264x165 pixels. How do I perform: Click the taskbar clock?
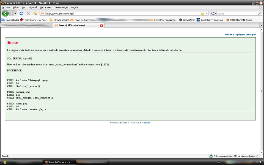point(258,162)
